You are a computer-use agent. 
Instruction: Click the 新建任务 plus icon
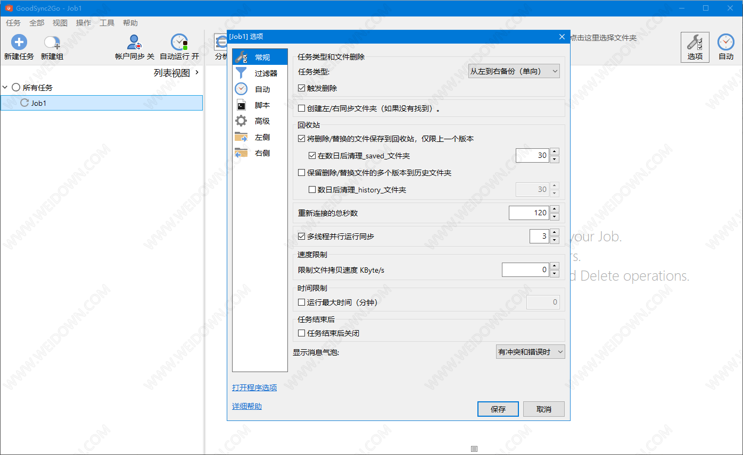19,43
